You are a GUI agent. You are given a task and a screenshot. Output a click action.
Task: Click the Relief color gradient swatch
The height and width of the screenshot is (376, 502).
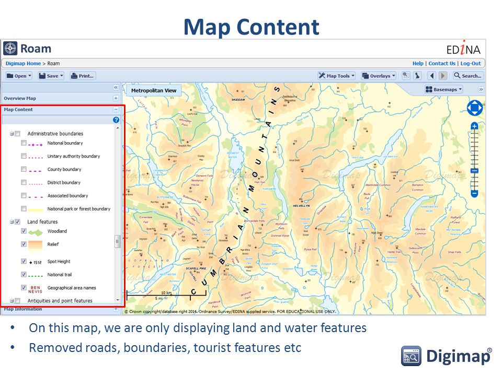tap(35, 245)
